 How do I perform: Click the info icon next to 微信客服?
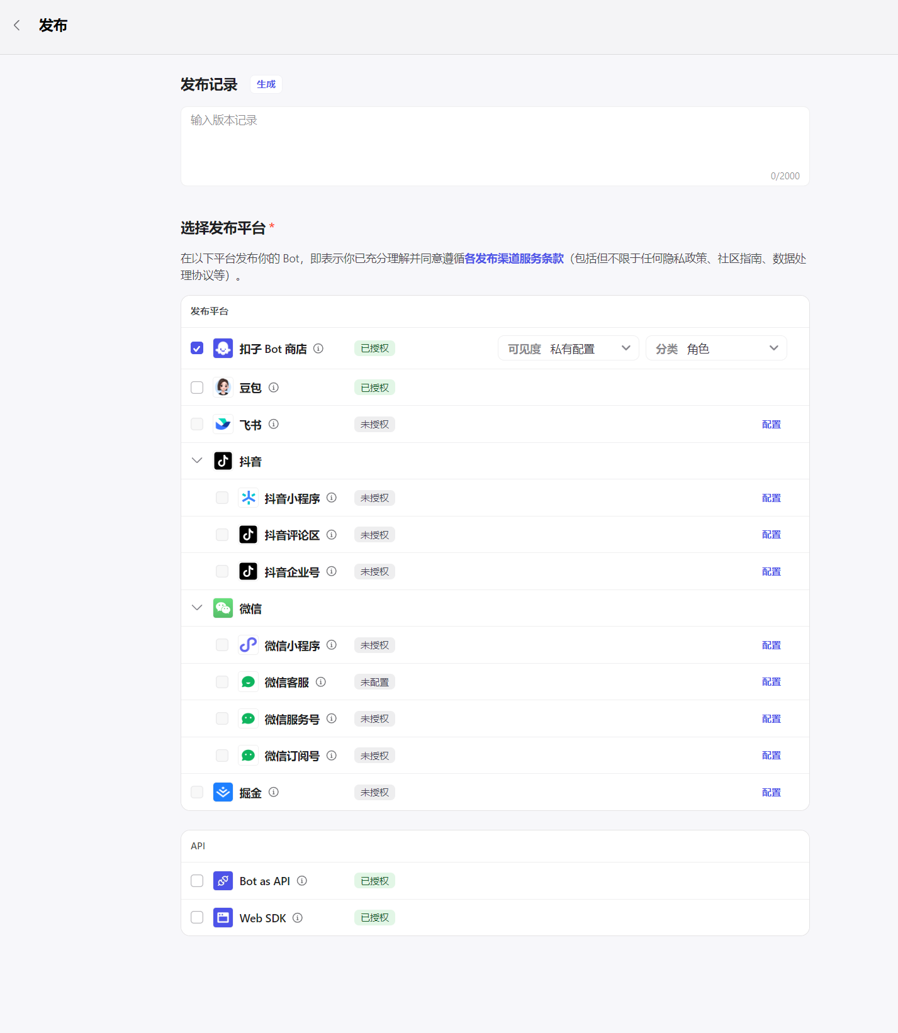pyautogui.click(x=321, y=682)
